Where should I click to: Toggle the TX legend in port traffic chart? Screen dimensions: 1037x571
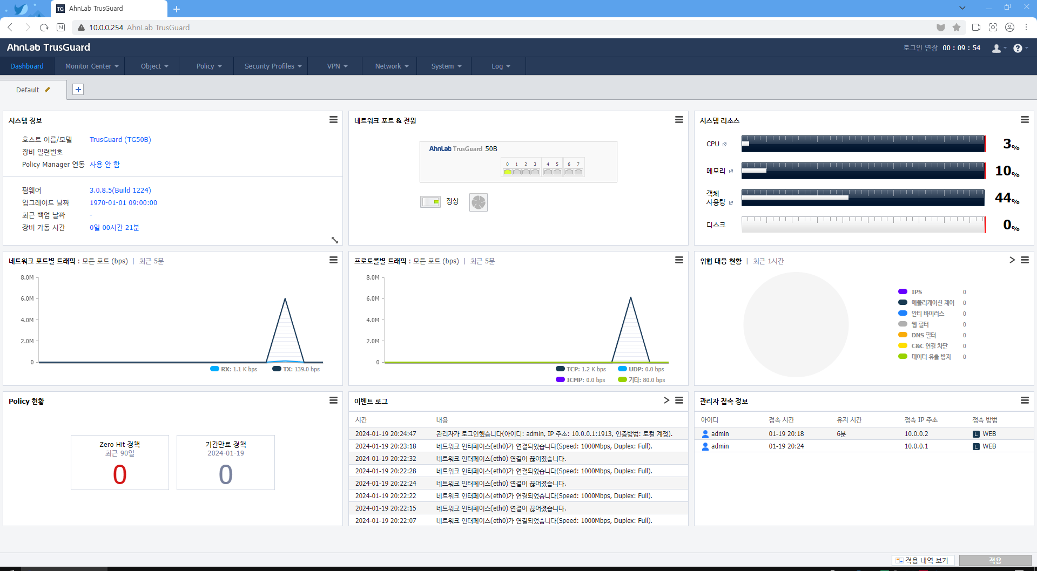pos(296,369)
